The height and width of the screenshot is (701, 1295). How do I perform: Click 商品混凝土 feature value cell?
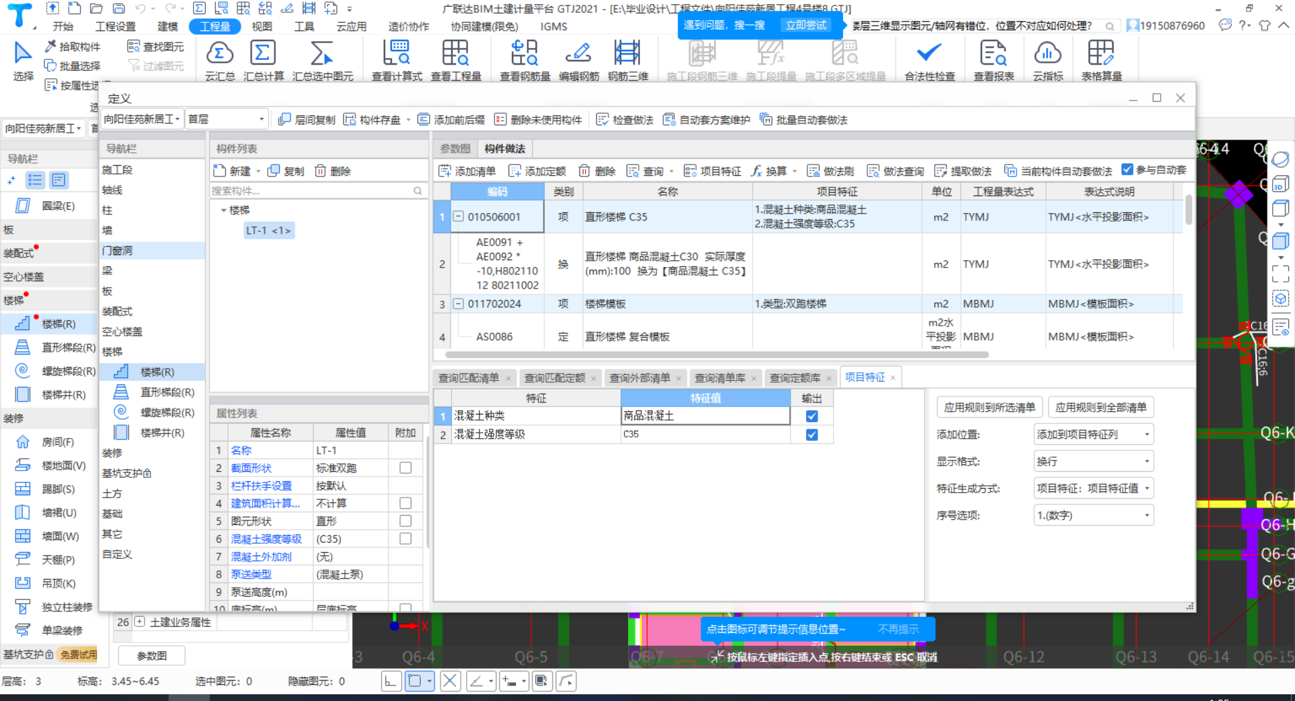(x=705, y=417)
